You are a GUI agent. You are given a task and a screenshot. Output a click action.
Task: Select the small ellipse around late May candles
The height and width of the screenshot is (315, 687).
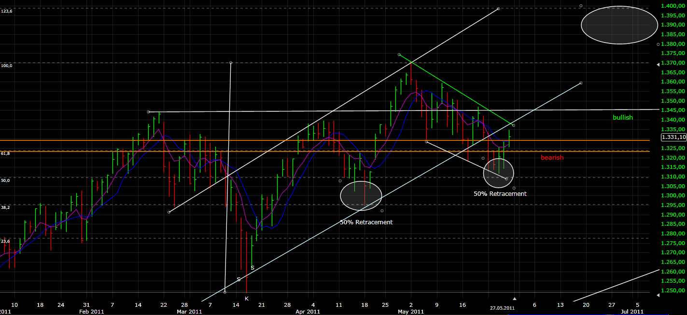(498, 172)
